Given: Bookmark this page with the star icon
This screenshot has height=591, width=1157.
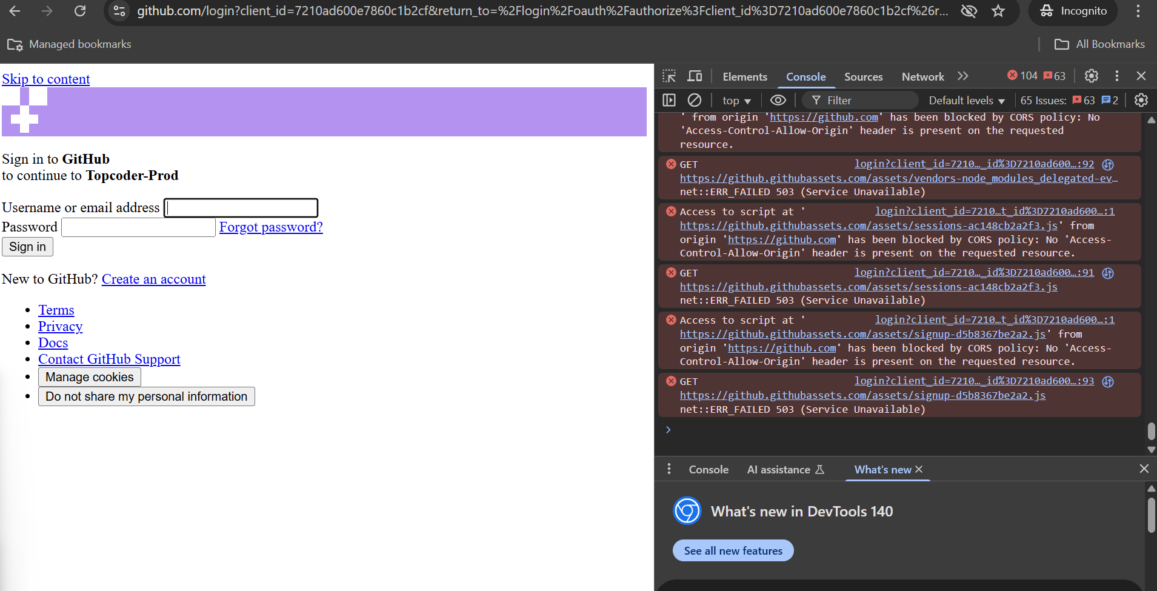Looking at the screenshot, I should pyautogui.click(x=998, y=11).
